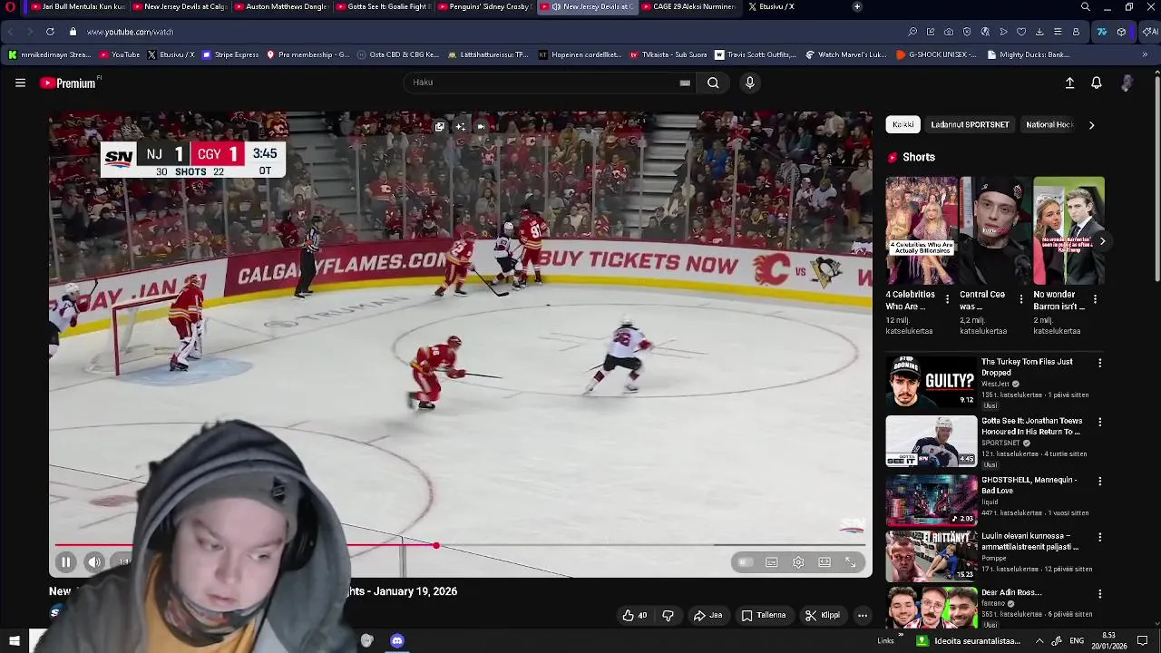The width and height of the screenshot is (1161, 653).
Task: Open the downloads icon in browser toolbar
Action: [x=1039, y=32]
